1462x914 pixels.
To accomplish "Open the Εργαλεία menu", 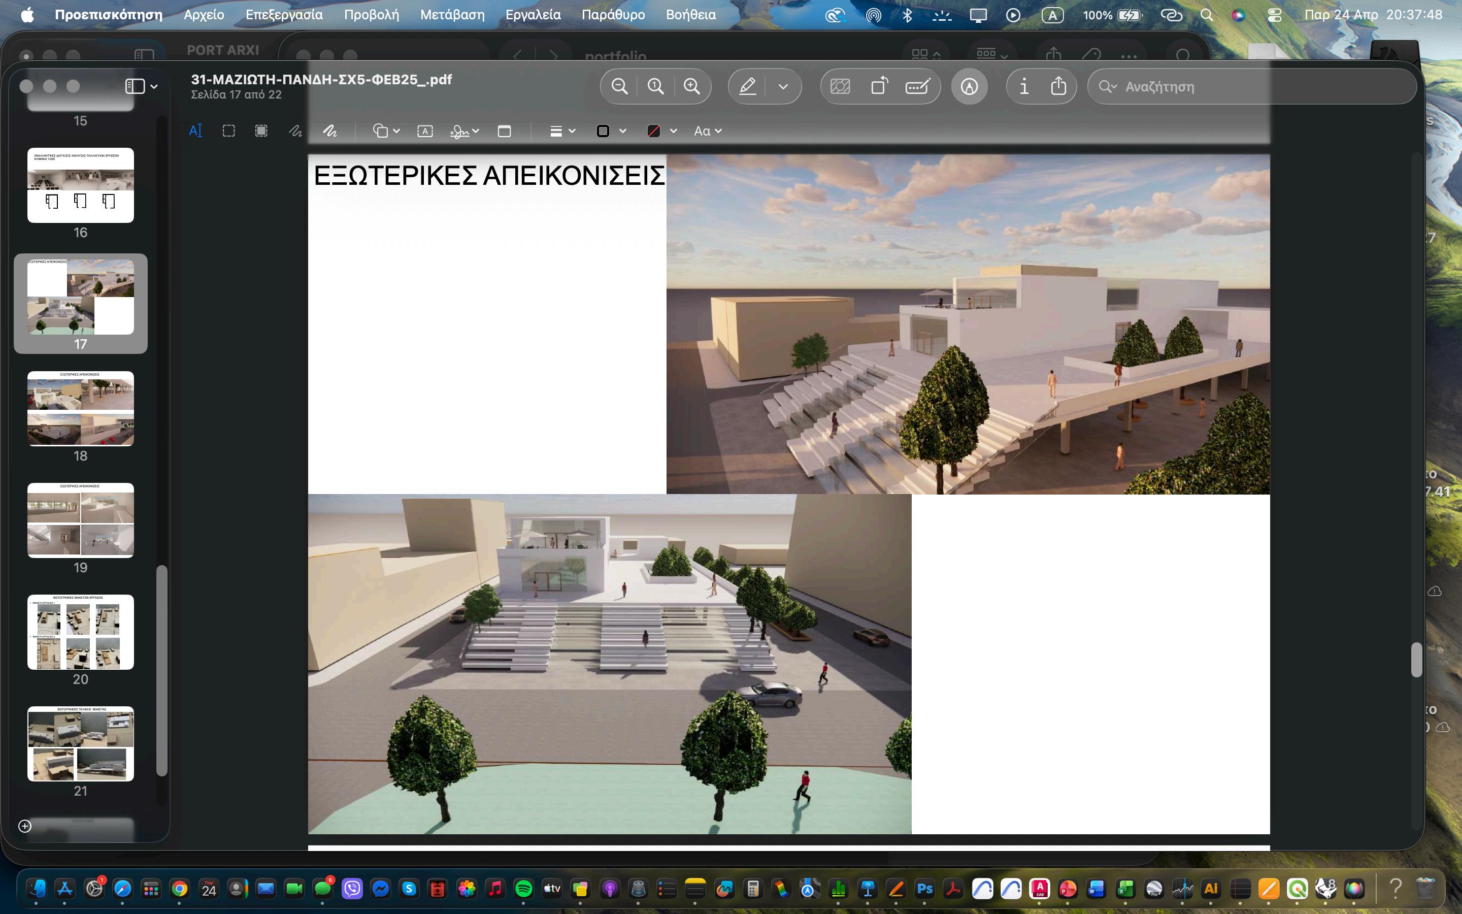I will pyautogui.click(x=533, y=15).
